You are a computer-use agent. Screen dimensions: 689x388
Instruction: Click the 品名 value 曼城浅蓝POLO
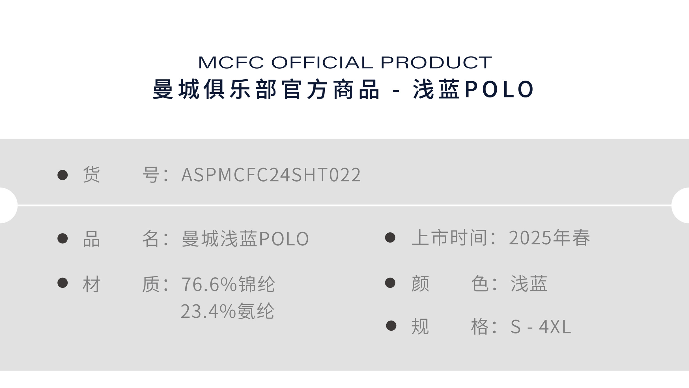[x=245, y=239]
